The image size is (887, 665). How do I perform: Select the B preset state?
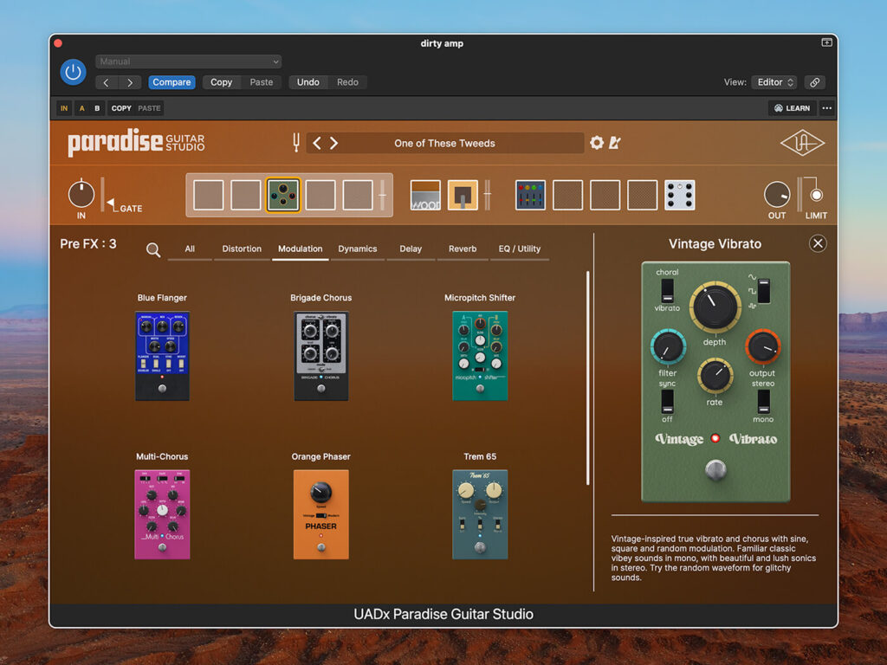click(97, 108)
